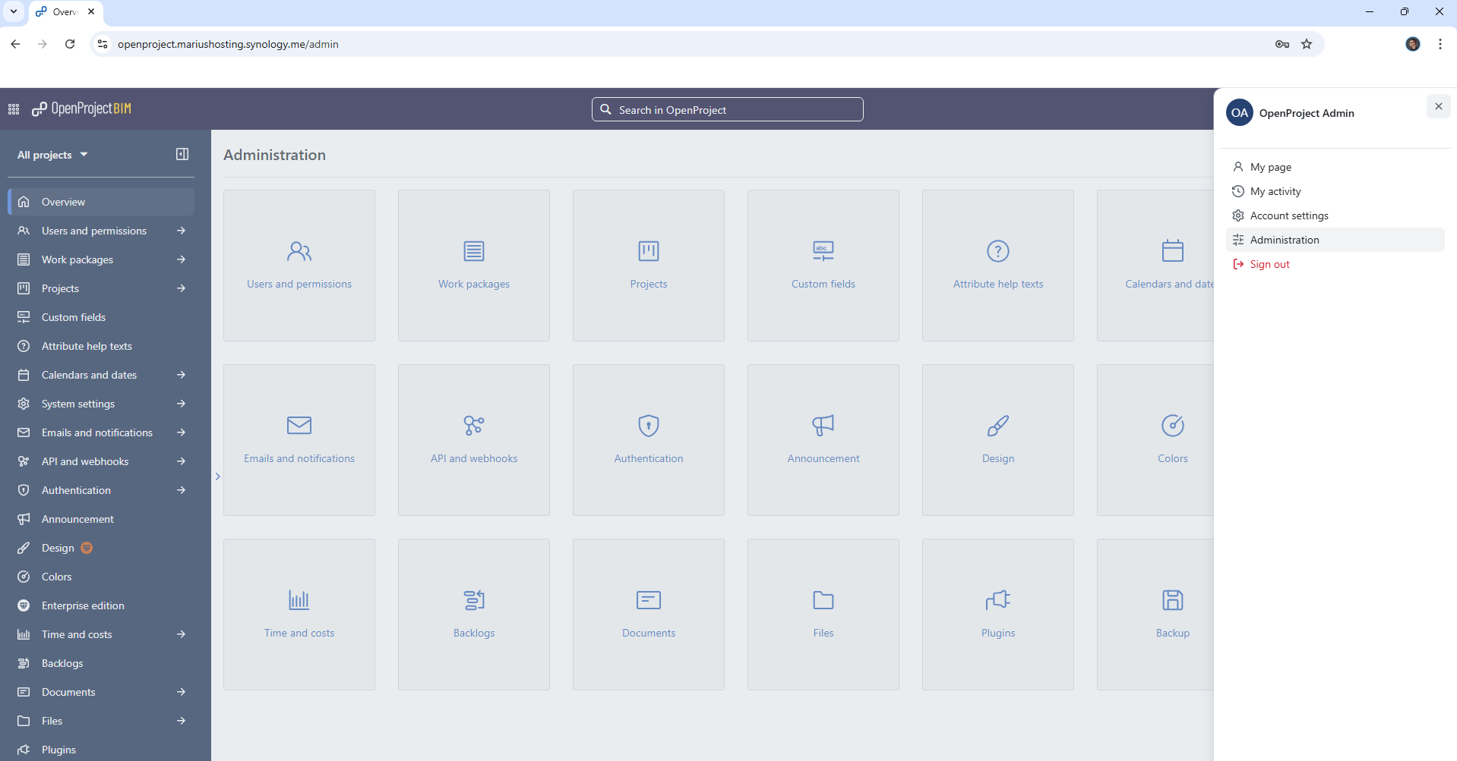Screen dimensions: 1457x761
Task: Open the Users and permissions admin tile
Action: click(x=299, y=265)
